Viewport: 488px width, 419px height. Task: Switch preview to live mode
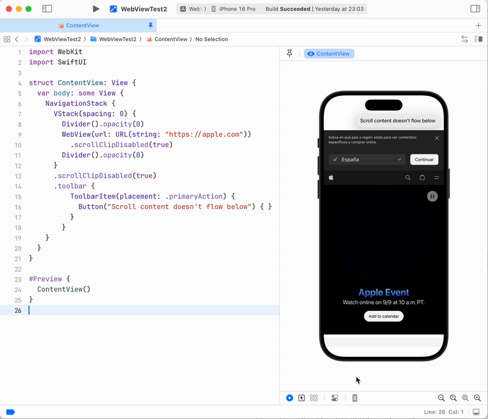[x=289, y=398]
